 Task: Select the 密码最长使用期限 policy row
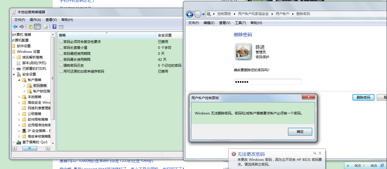pyautogui.click(x=77, y=59)
